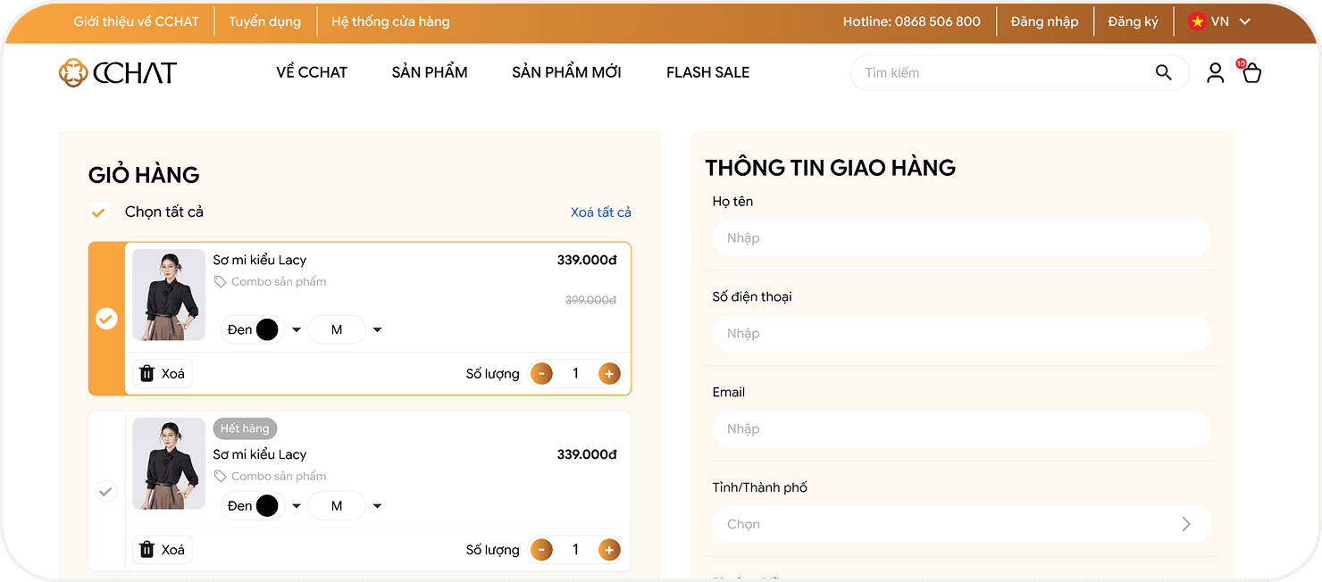Open the SẢN PHẨM menu
The height and width of the screenshot is (582, 1322).
tap(430, 72)
